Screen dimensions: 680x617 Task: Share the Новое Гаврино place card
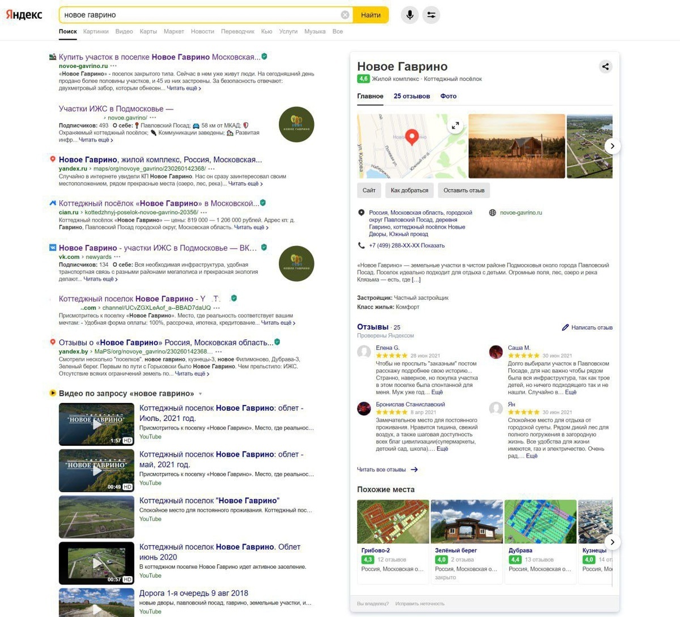(605, 67)
